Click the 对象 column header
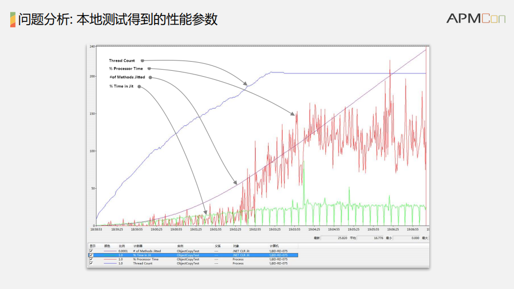 236,246
